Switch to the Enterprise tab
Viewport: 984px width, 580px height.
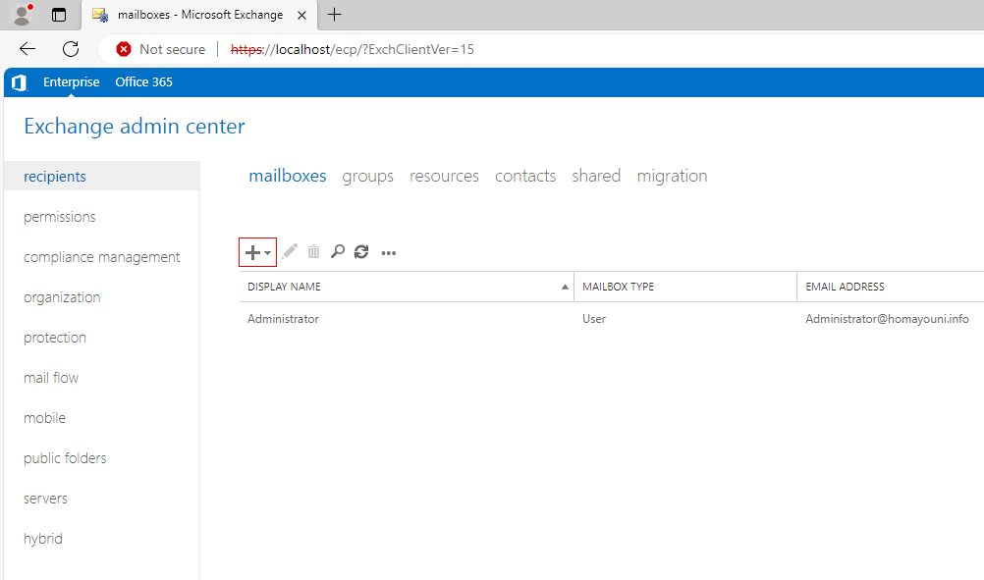pyautogui.click(x=71, y=82)
